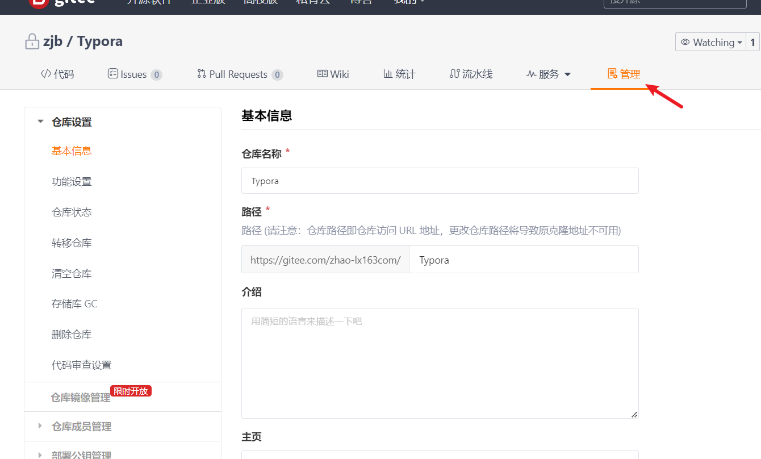The width and height of the screenshot is (761, 459).
Task: Open 删除仓库 settings in sidebar
Action: click(x=72, y=334)
